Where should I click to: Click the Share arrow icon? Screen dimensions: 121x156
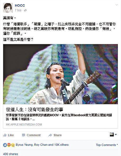[50, 135]
